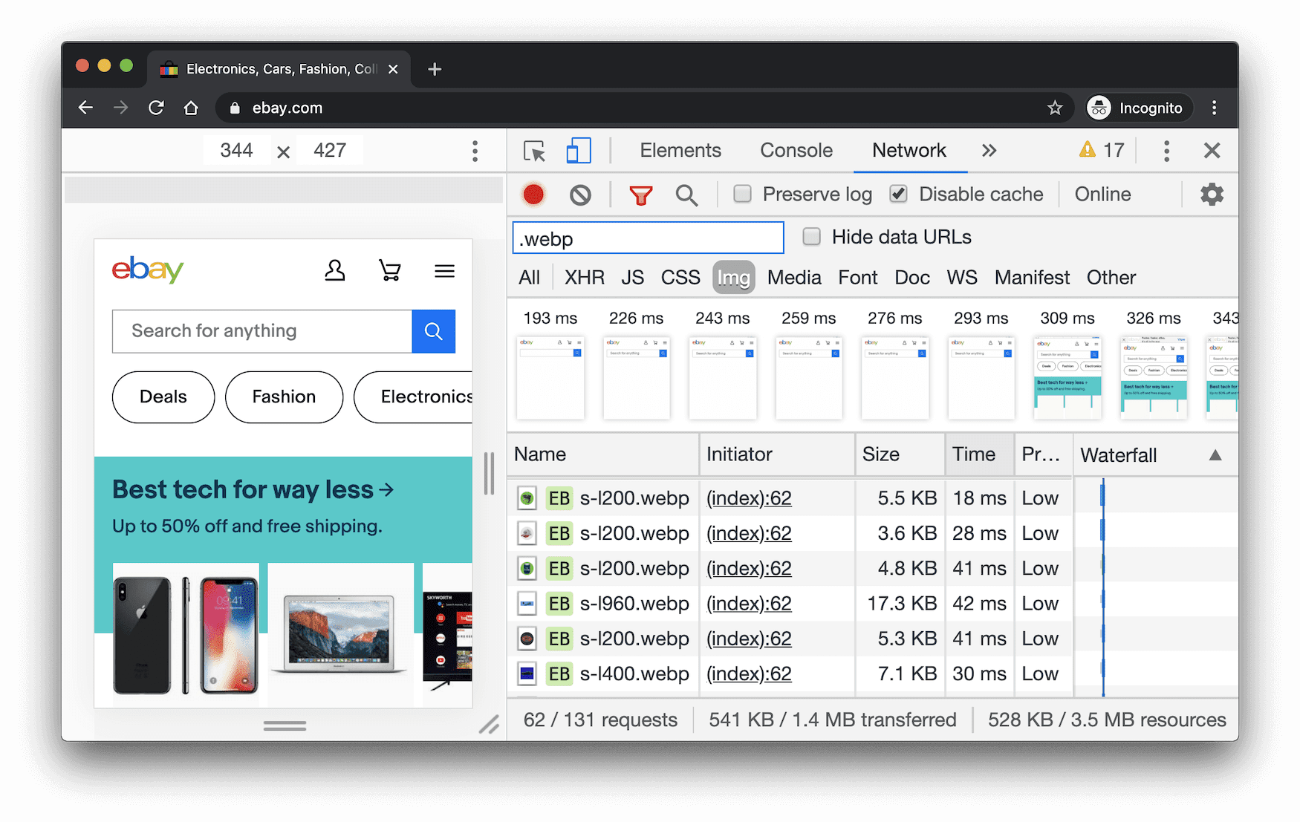1300x822 pixels.
Task: Toggle the device toolbar icon
Action: (579, 150)
